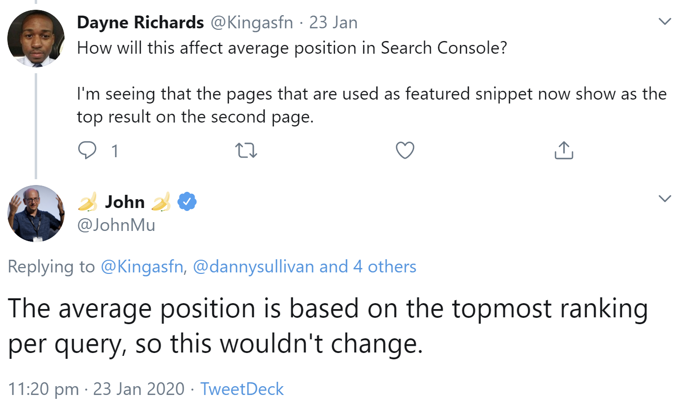Click the like heart icon
The width and height of the screenshot is (686, 414).
(404, 150)
